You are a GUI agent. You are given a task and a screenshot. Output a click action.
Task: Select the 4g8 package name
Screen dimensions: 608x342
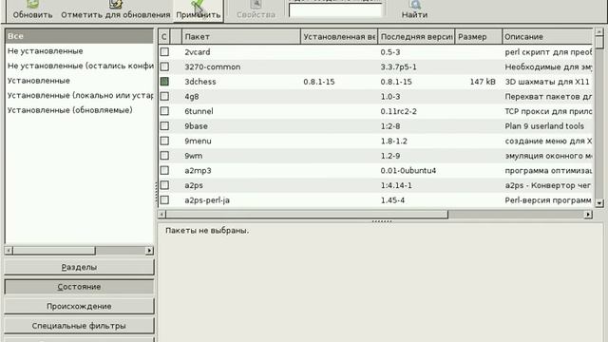pyautogui.click(x=192, y=97)
